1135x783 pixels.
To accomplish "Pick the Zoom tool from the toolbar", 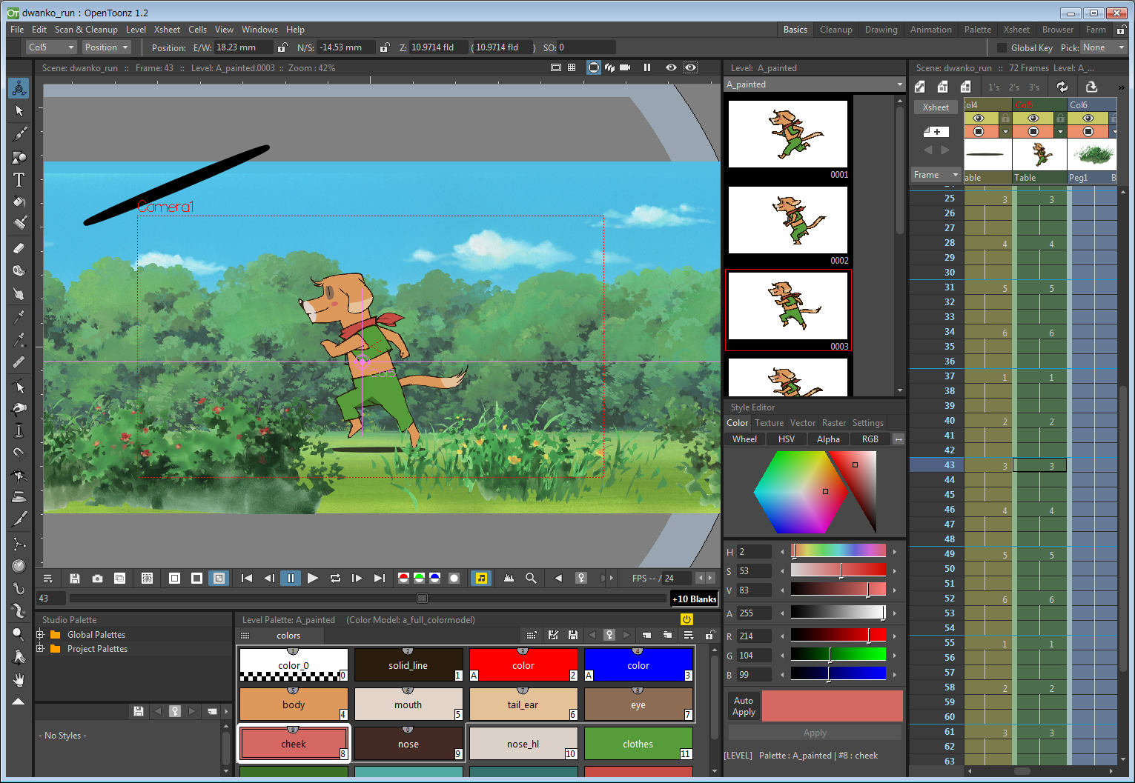I will pos(19,635).
